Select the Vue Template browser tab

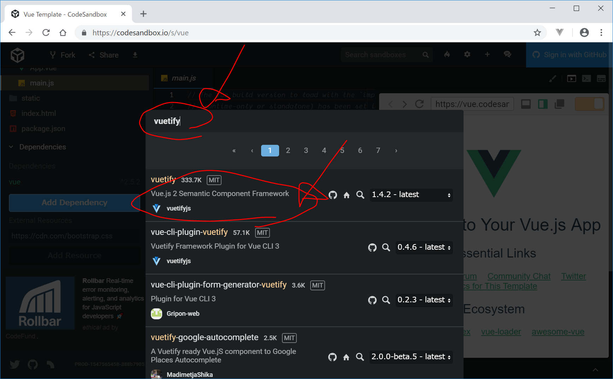tap(65, 14)
